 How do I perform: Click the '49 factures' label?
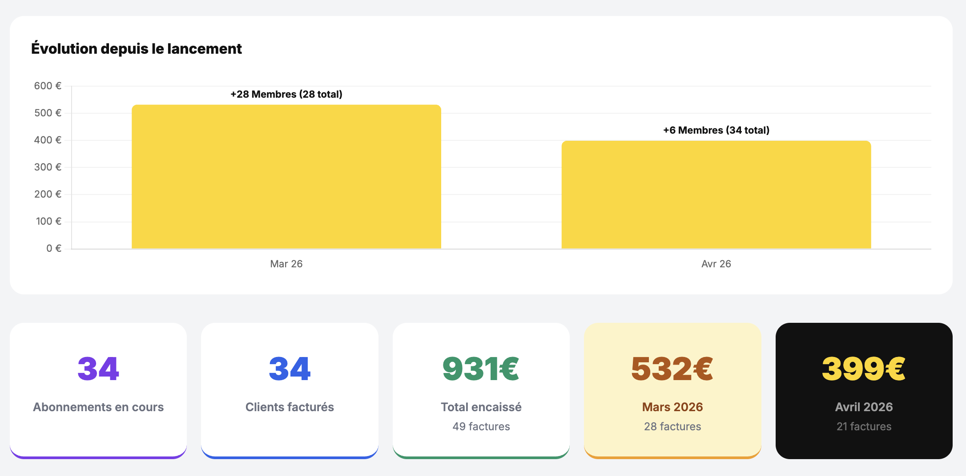481,426
